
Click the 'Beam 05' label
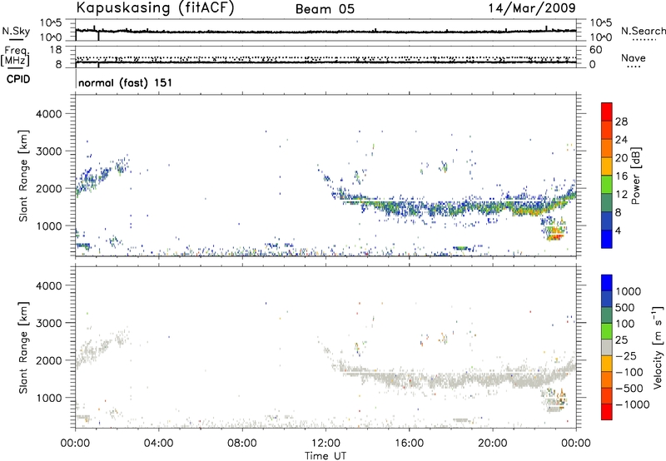[x=325, y=9]
